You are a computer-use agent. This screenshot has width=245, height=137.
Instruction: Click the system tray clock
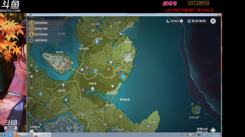pos(216,135)
